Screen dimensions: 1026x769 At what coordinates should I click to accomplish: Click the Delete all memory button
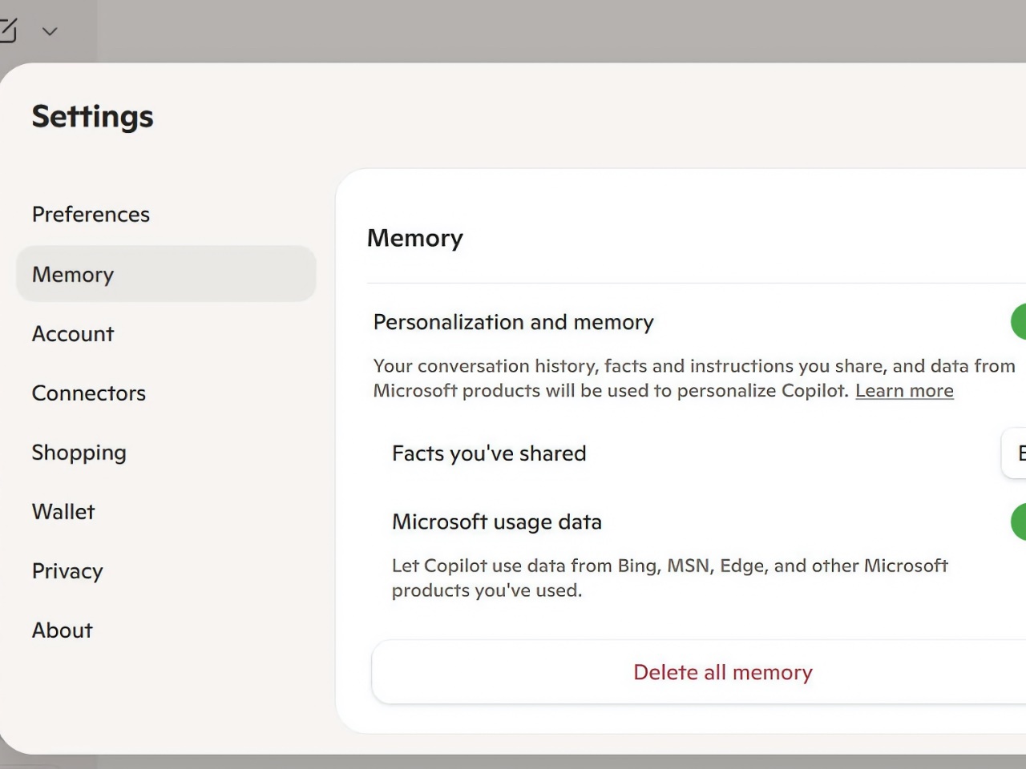pyautogui.click(x=722, y=672)
